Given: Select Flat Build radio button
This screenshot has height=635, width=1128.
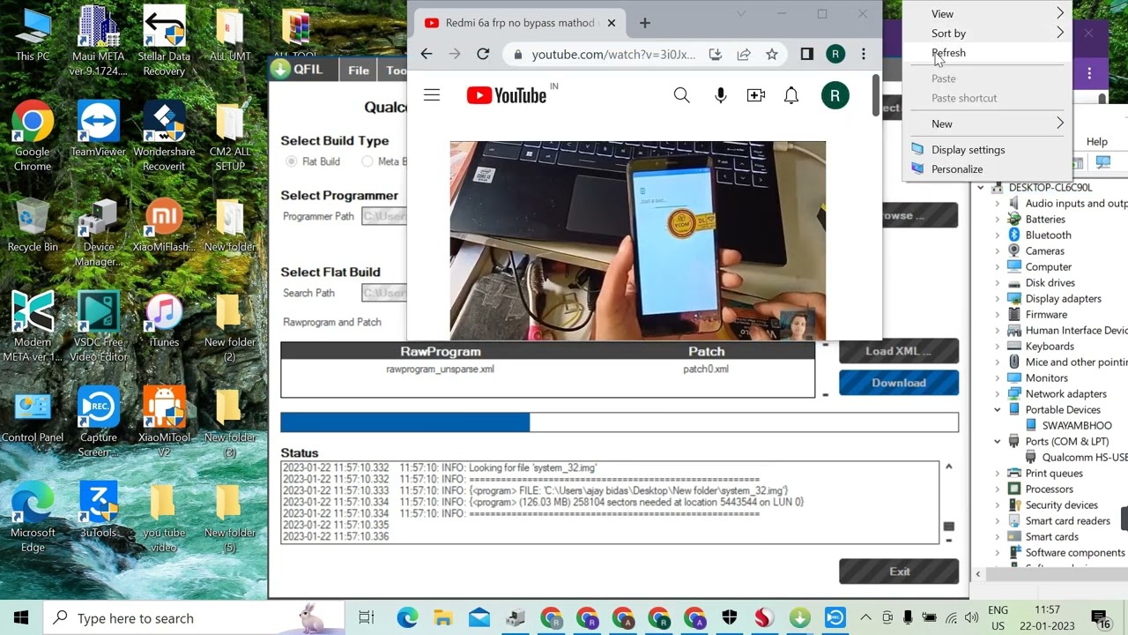Looking at the screenshot, I should (292, 161).
